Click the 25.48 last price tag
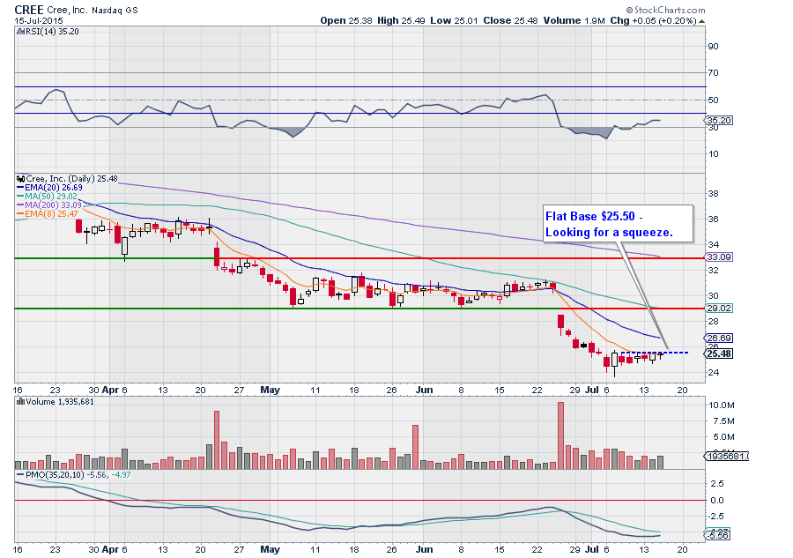This screenshot has height=558, width=793. point(719,353)
